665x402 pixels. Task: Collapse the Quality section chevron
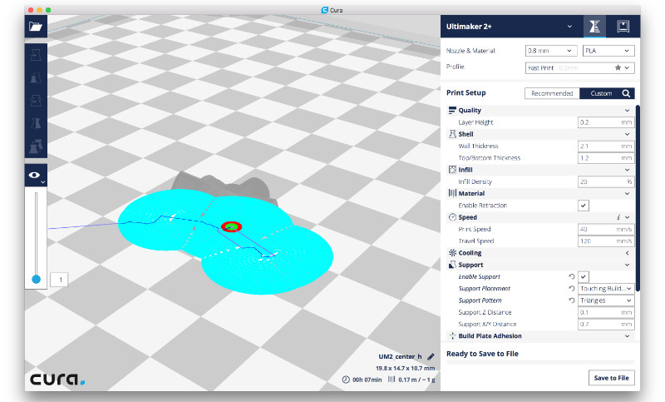pyautogui.click(x=628, y=111)
